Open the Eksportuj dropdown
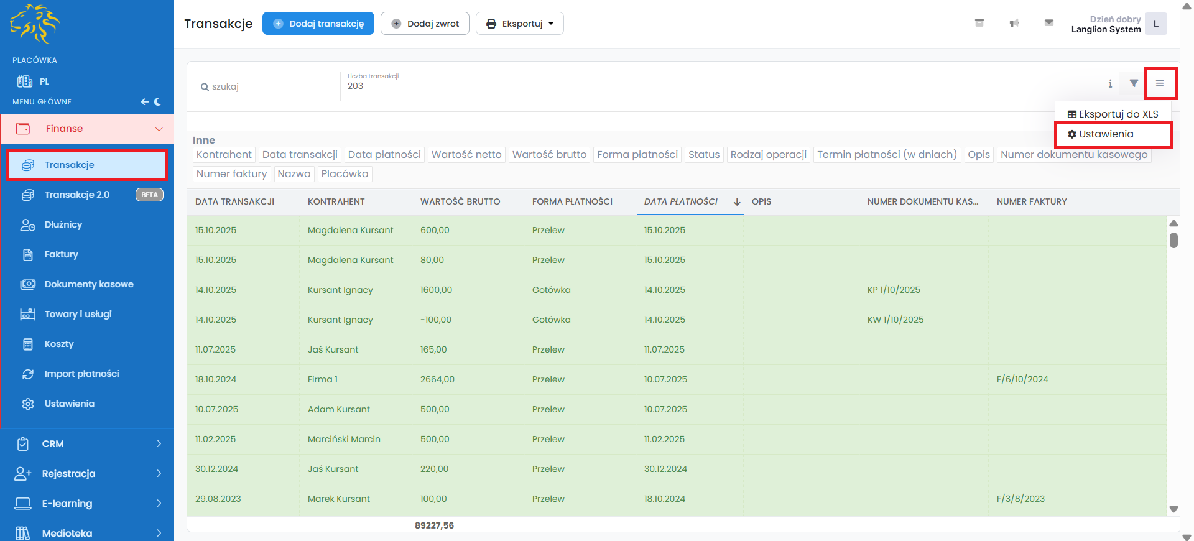1194x541 pixels. click(519, 24)
